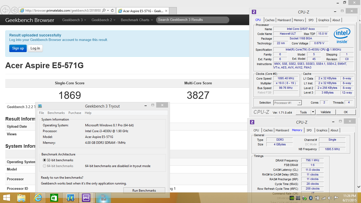Click the Geekbench Browser logo link
The image size is (361, 203).
click(30, 20)
